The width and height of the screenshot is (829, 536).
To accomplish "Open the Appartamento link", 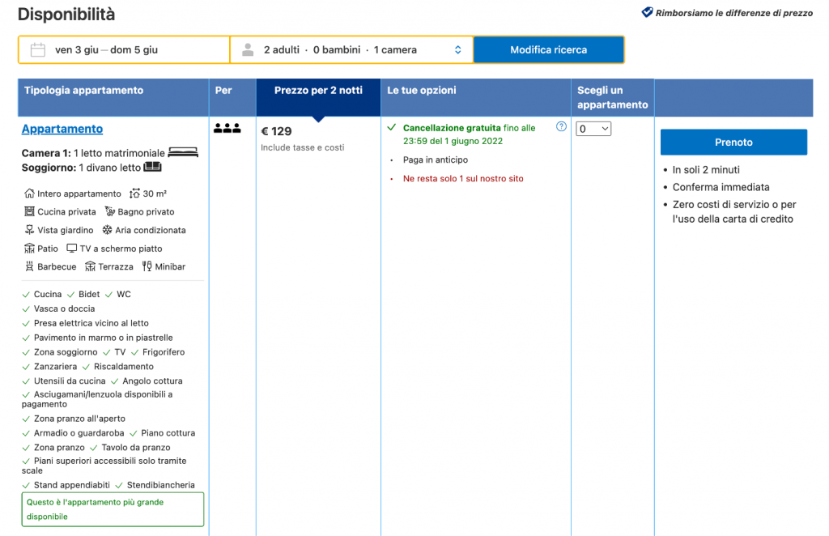I will pos(62,129).
